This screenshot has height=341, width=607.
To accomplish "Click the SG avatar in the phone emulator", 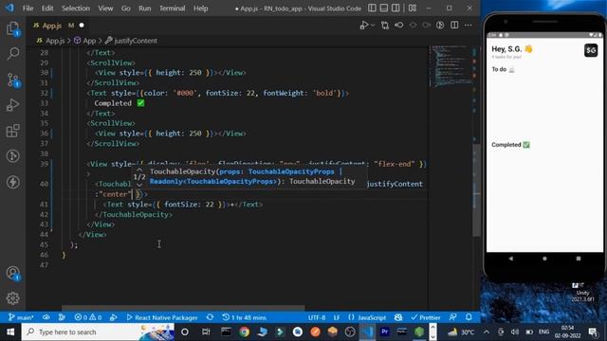I will (591, 50).
